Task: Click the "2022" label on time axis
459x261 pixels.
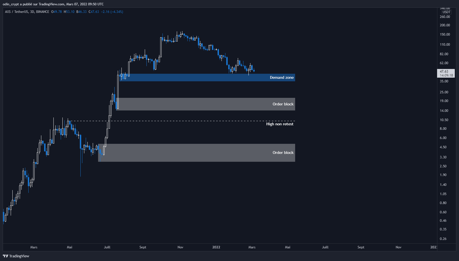Action: tap(216, 247)
